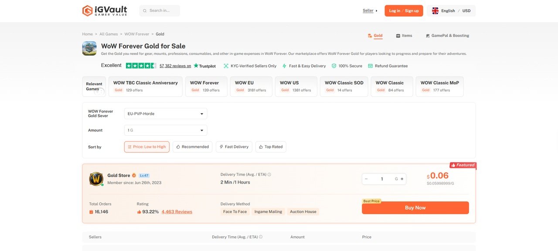Open the Seller dropdown menu
The width and height of the screenshot is (558, 251).
[x=370, y=10]
